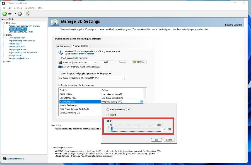The image size is (251, 165).
Task: Select Manage 3D settings in tree
Action: point(18,29)
